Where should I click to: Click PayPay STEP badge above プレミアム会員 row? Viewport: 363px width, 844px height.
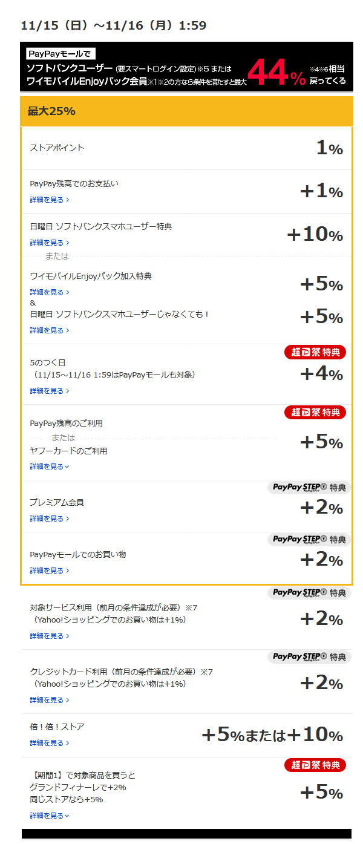(x=309, y=488)
